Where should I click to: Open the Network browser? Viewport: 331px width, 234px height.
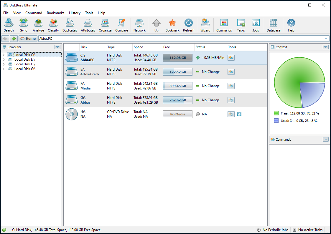[x=139, y=25]
